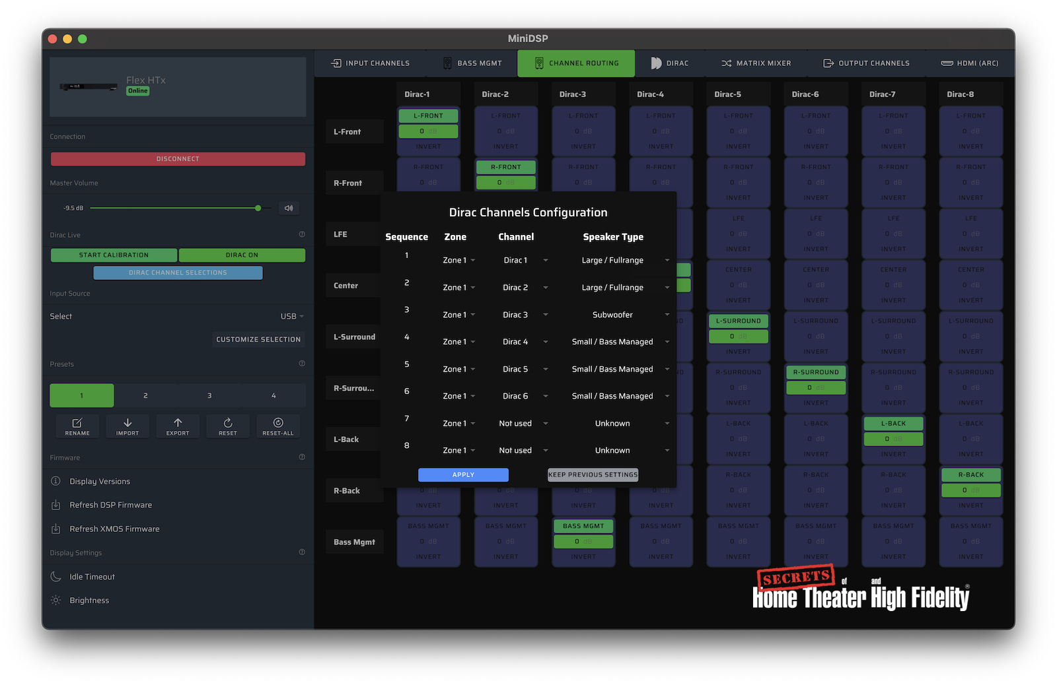The width and height of the screenshot is (1057, 685).
Task: Click the Reset preset icon
Action: pos(228,422)
